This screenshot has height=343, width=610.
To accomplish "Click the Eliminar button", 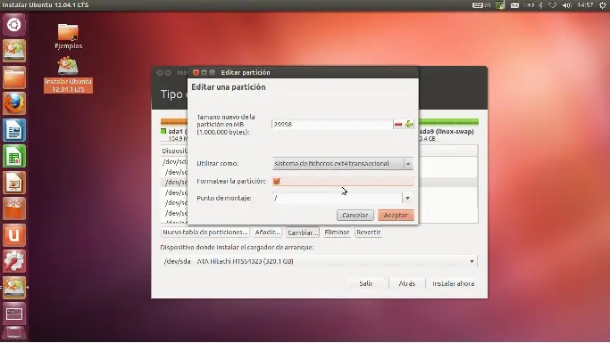I will 337,232.
